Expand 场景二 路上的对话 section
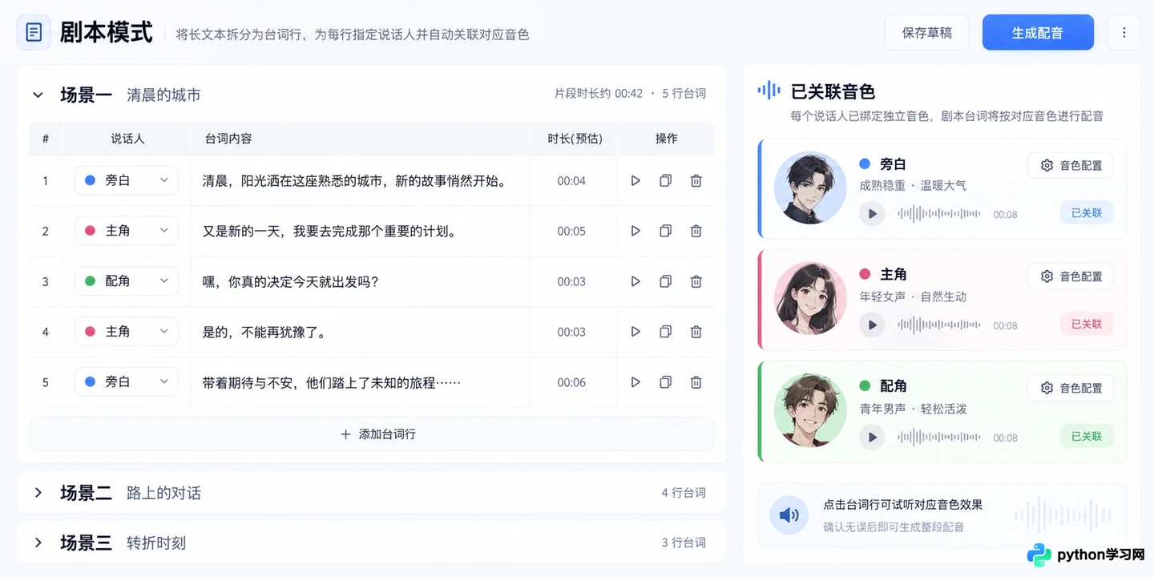This screenshot has height=577, width=1154. [x=38, y=493]
